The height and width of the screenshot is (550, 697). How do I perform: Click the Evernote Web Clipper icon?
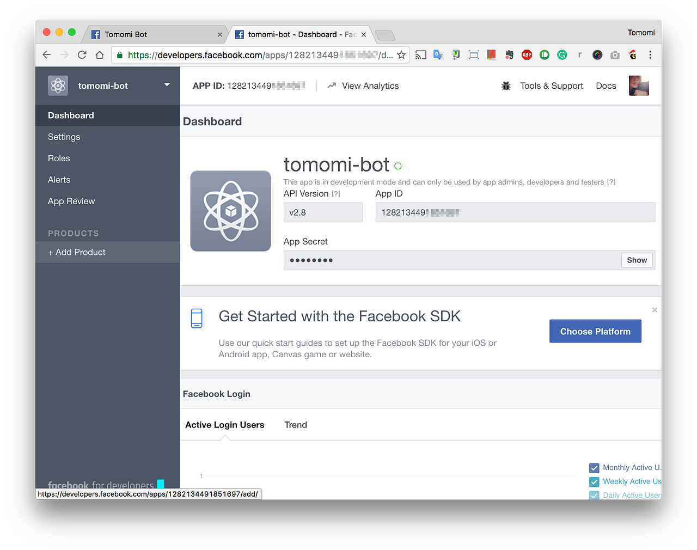pos(509,54)
